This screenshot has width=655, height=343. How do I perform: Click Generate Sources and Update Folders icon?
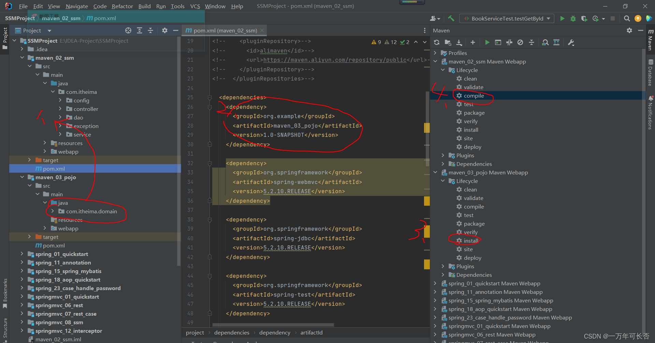pos(448,42)
